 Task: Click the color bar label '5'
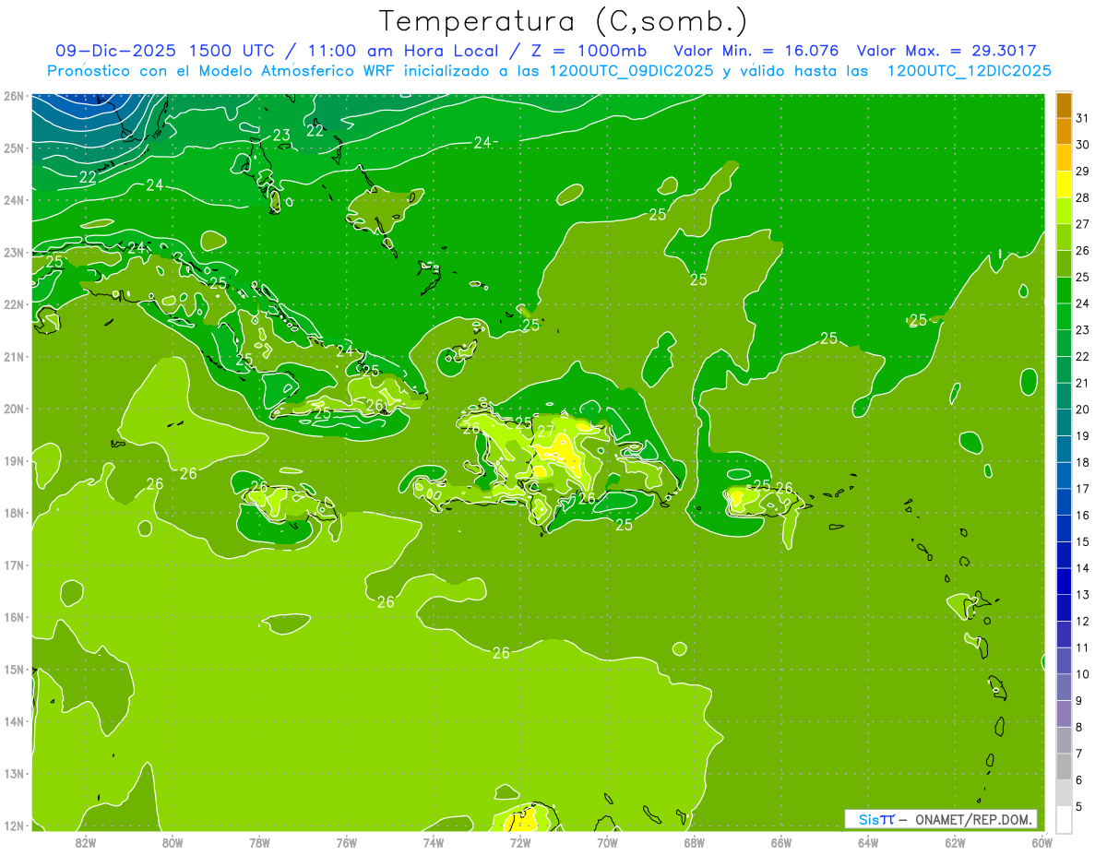[1080, 807]
